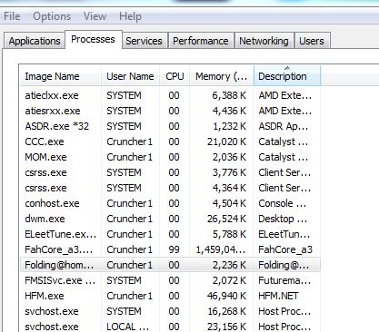Viewport: 379px width, 332px height.
Task: Sort by Description column header
Action: coord(287,76)
